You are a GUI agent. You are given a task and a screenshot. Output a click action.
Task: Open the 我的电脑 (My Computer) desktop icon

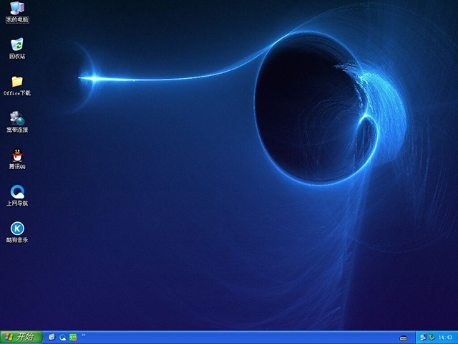pyautogui.click(x=17, y=9)
